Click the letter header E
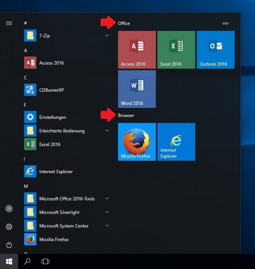 [x=25, y=105]
